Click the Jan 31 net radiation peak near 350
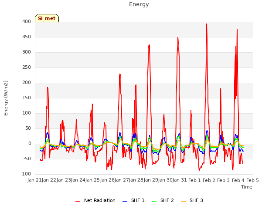 [x=178, y=37]
